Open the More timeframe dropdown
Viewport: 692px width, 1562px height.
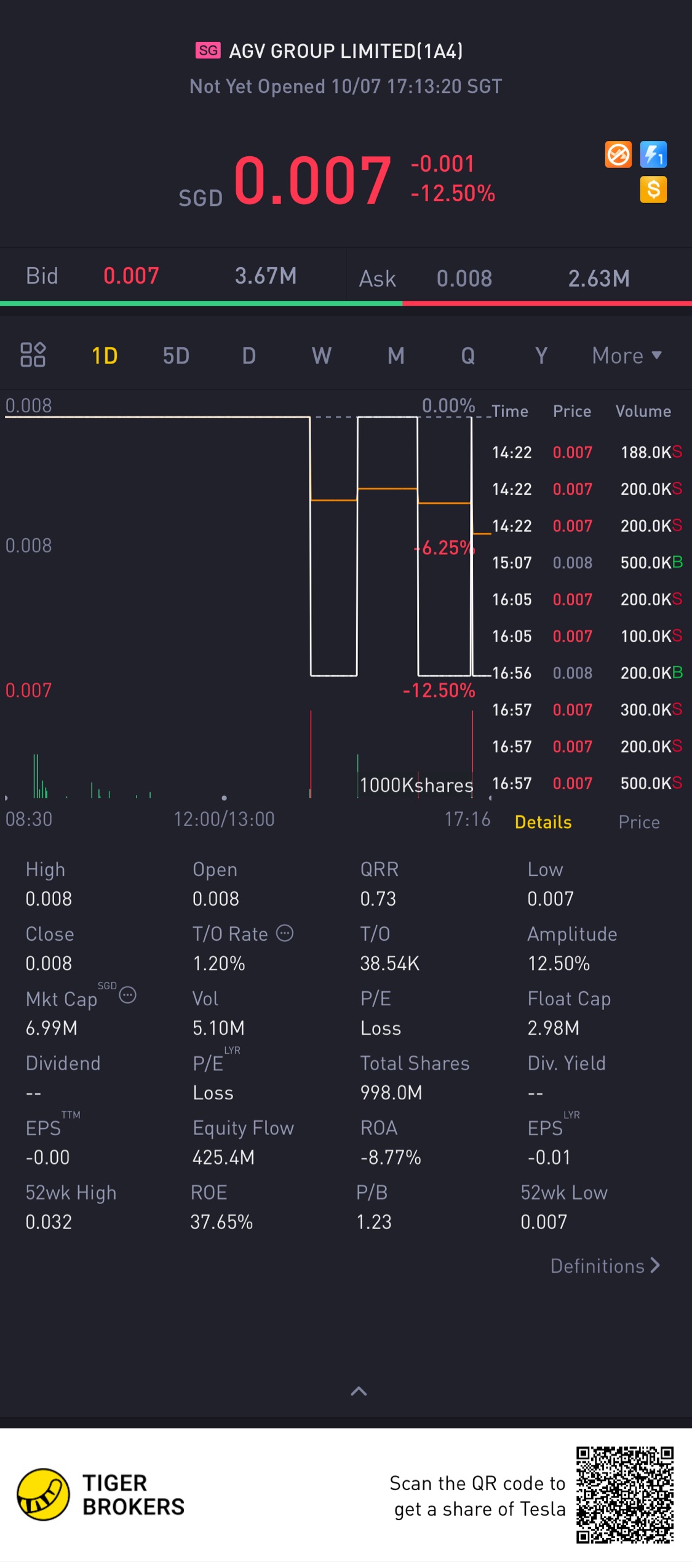point(626,356)
